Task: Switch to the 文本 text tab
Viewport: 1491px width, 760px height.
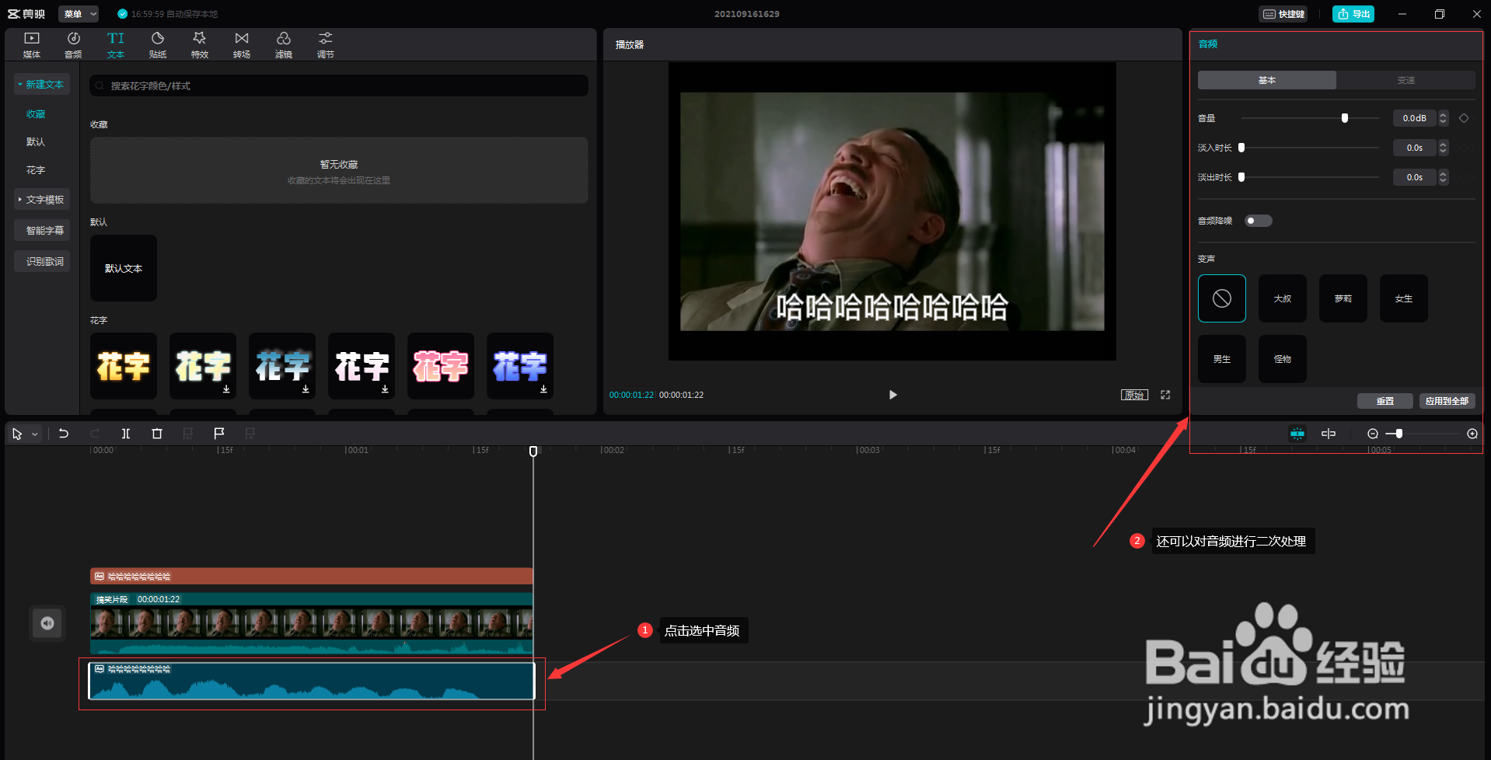Action: (x=116, y=45)
